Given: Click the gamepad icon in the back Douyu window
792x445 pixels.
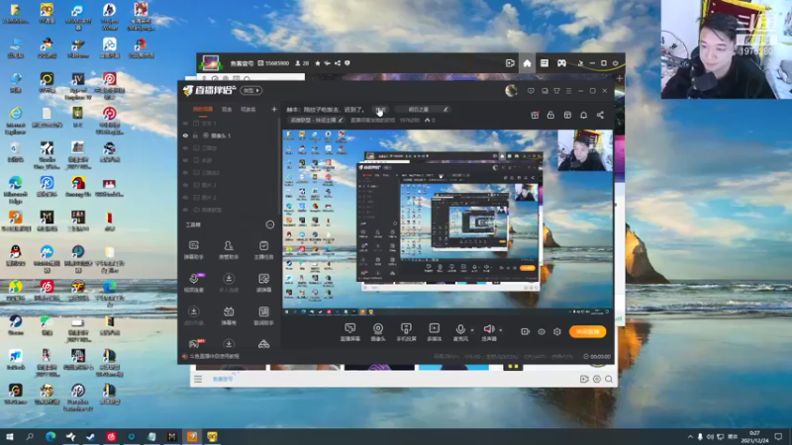Looking at the screenshot, I should [x=561, y=63].
